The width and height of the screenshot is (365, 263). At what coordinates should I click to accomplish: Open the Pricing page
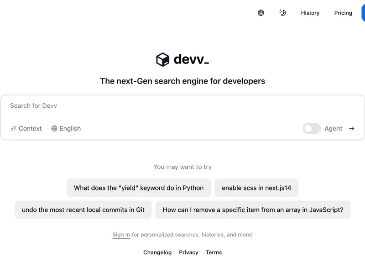(x=343, y=13)
